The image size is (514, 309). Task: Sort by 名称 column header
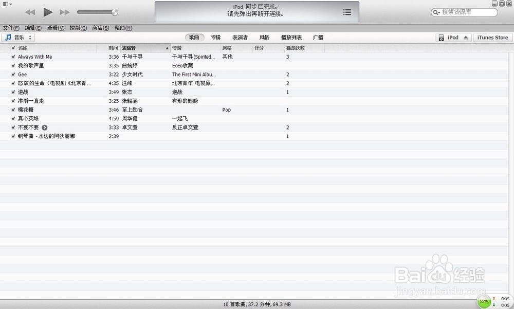coord(57,48)
